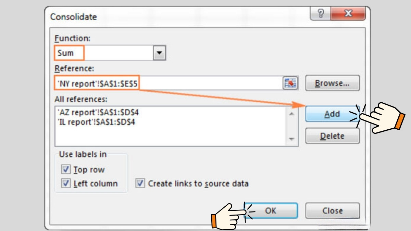Image resolution: width=411 pixels, height=231 pixels.
Task: Open the Function dropdown arrow
Action: click(159, 53)
